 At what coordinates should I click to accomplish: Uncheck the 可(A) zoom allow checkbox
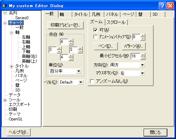[95, 30]
